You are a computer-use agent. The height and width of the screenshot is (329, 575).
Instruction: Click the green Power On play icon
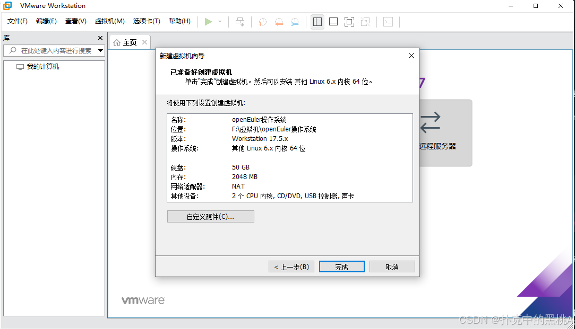208,22
